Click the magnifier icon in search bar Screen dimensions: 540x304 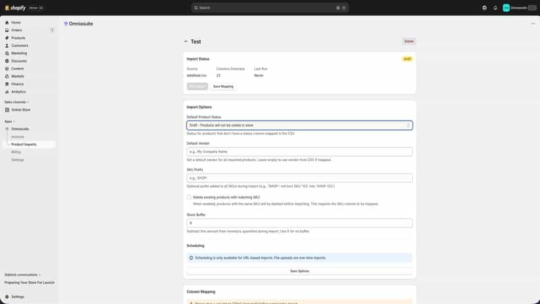196,8
